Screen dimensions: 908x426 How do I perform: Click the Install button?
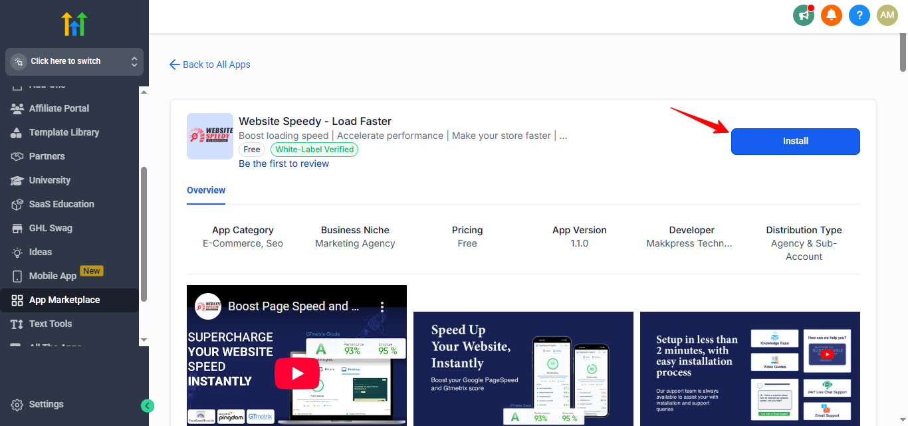(796, 141)
